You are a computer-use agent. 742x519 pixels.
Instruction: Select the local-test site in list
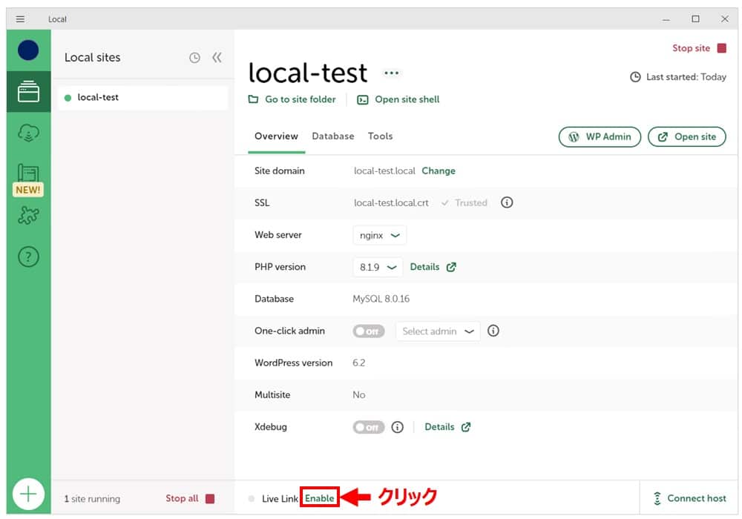[142, 97]
